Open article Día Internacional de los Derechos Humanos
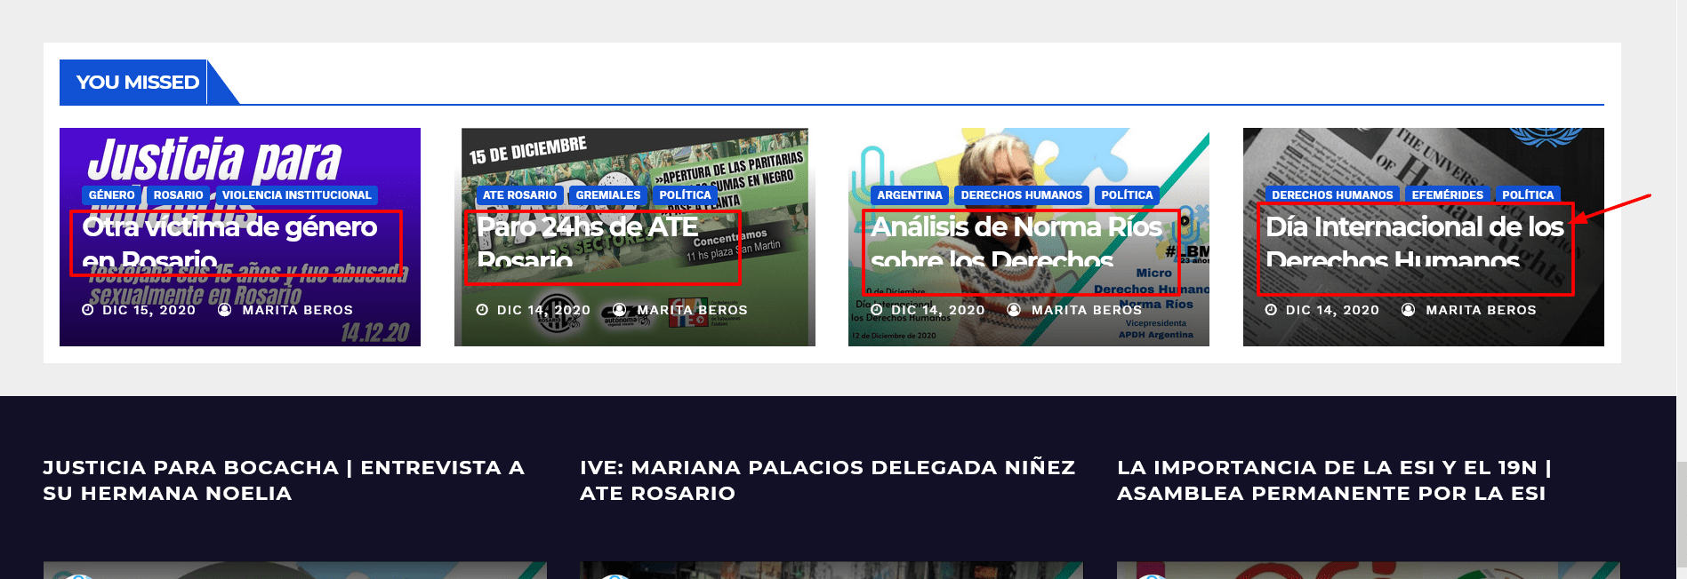Viewport: 1687px width, 579px height. click(x=1414, y=243)
